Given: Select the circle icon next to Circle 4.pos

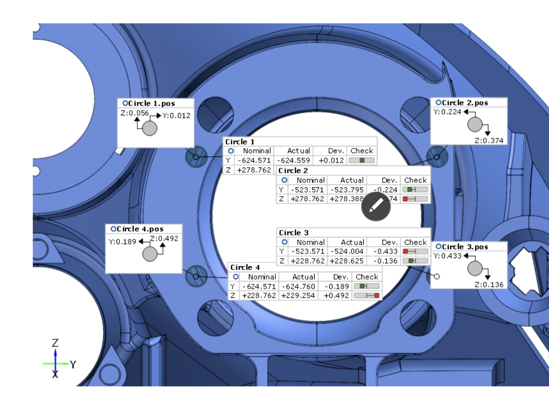Looking at the screenshot, I should click(113, 228).
